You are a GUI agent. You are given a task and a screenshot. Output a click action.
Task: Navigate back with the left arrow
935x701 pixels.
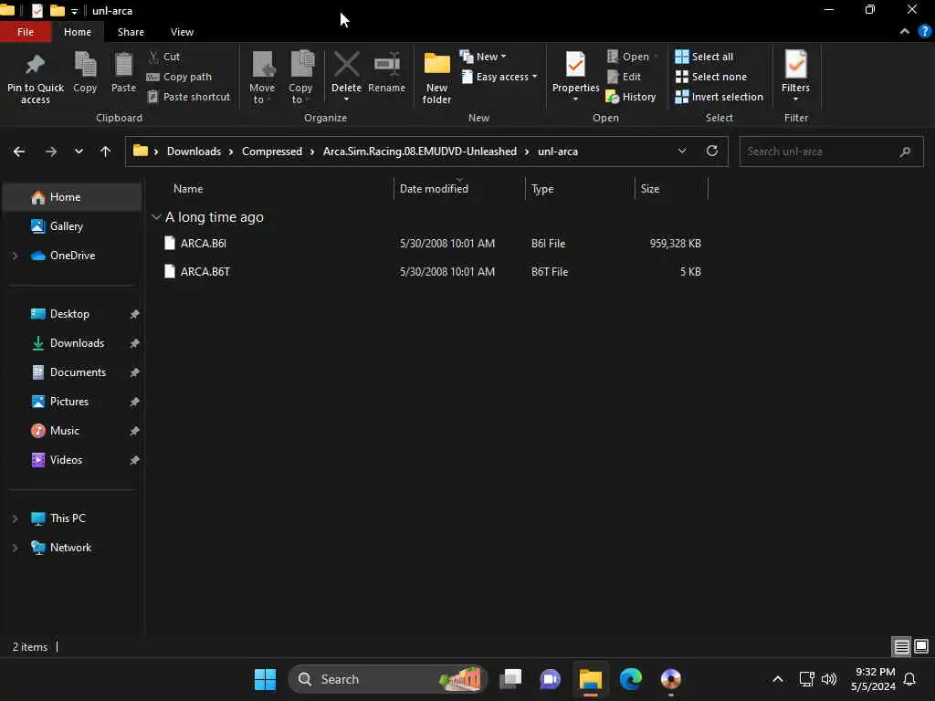coord(19,152)
